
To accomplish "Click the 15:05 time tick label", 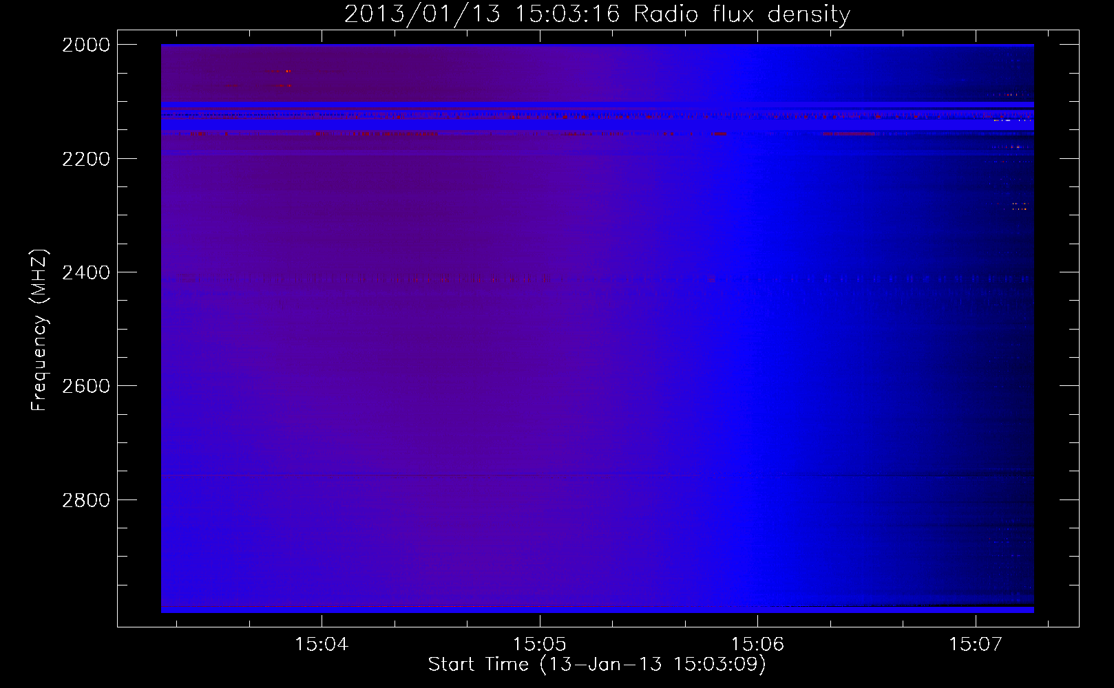I will 540,645.
